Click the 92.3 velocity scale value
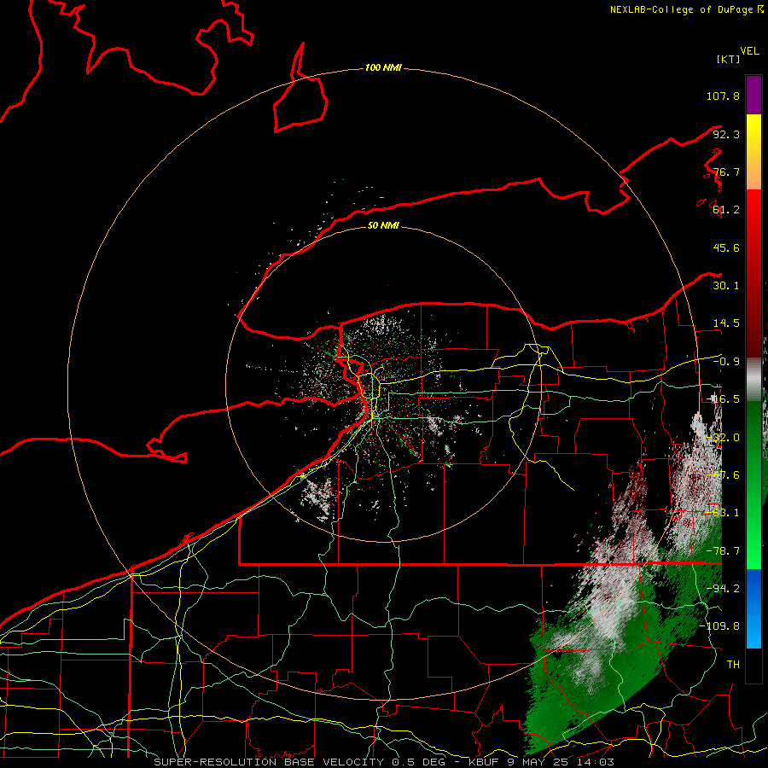The height and width of the screenshot is (768, 768). coord(726,134)
